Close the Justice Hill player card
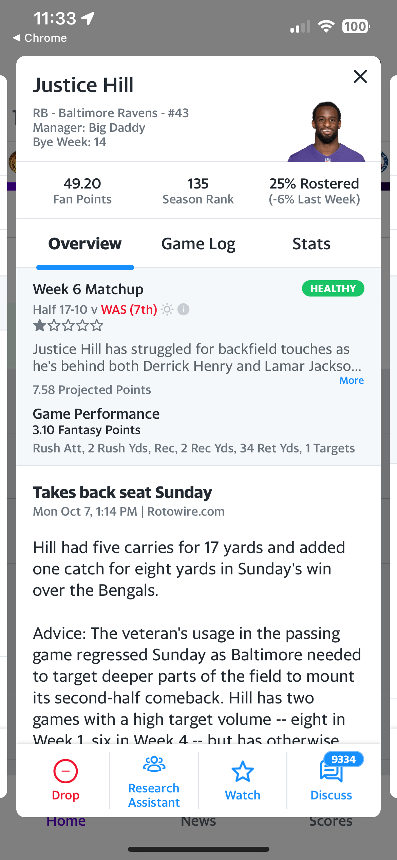Image resolution: width=397 pixels, height=860 pixels. (x=360, y=76)
